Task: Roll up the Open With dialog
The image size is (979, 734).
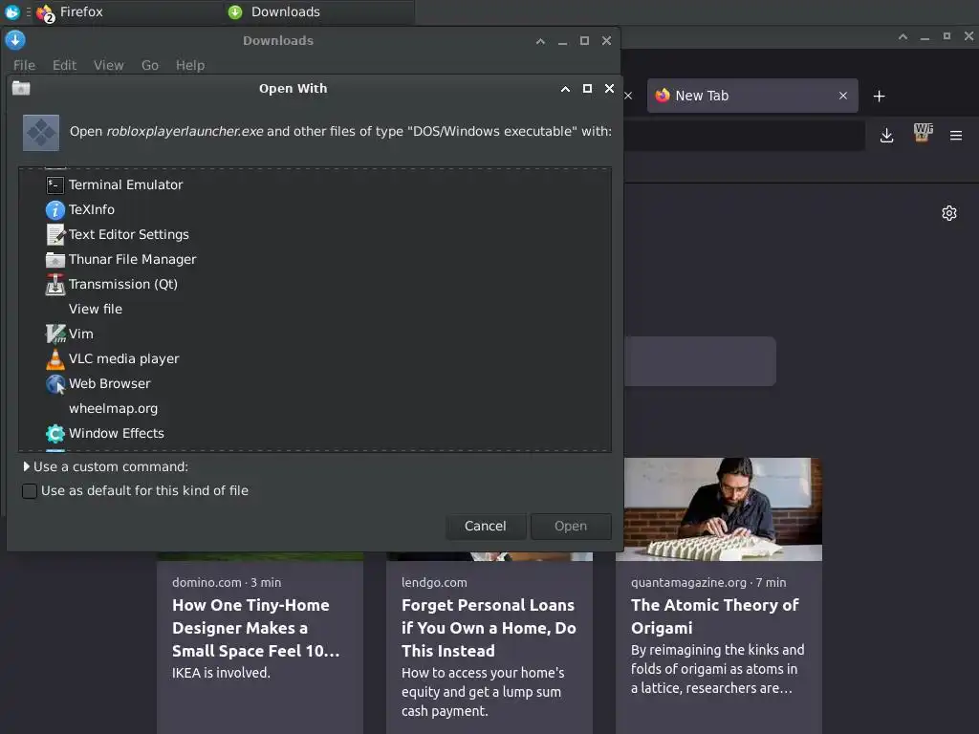Action: (565, 89)
